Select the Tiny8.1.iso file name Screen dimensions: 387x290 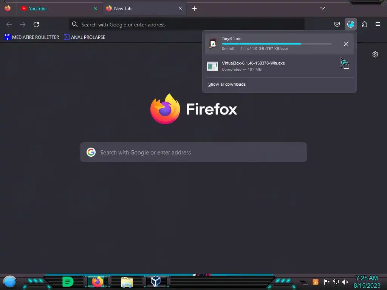point(232,39)
